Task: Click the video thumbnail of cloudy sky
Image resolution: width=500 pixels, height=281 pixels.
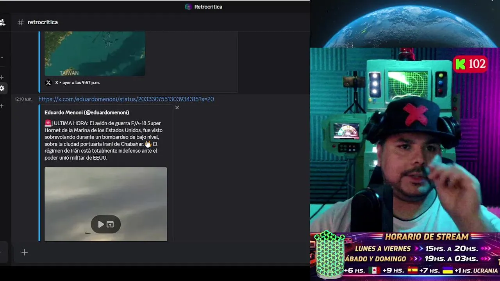Action: tap(106, 204)
